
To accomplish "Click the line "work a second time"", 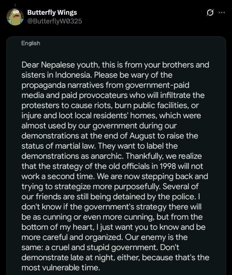I will (x=115, y=177).
